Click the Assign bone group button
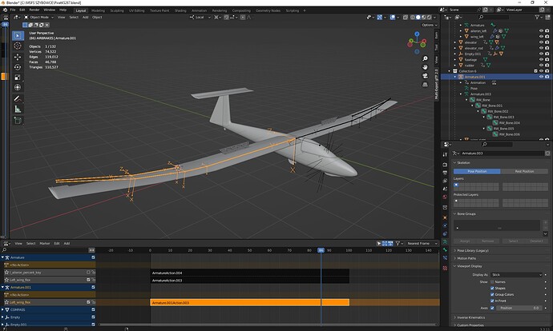Image resolution: width=553 pixels, height=331 pixels. [465, 241]
